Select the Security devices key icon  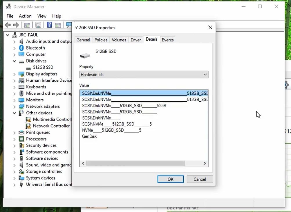point(21,145)
